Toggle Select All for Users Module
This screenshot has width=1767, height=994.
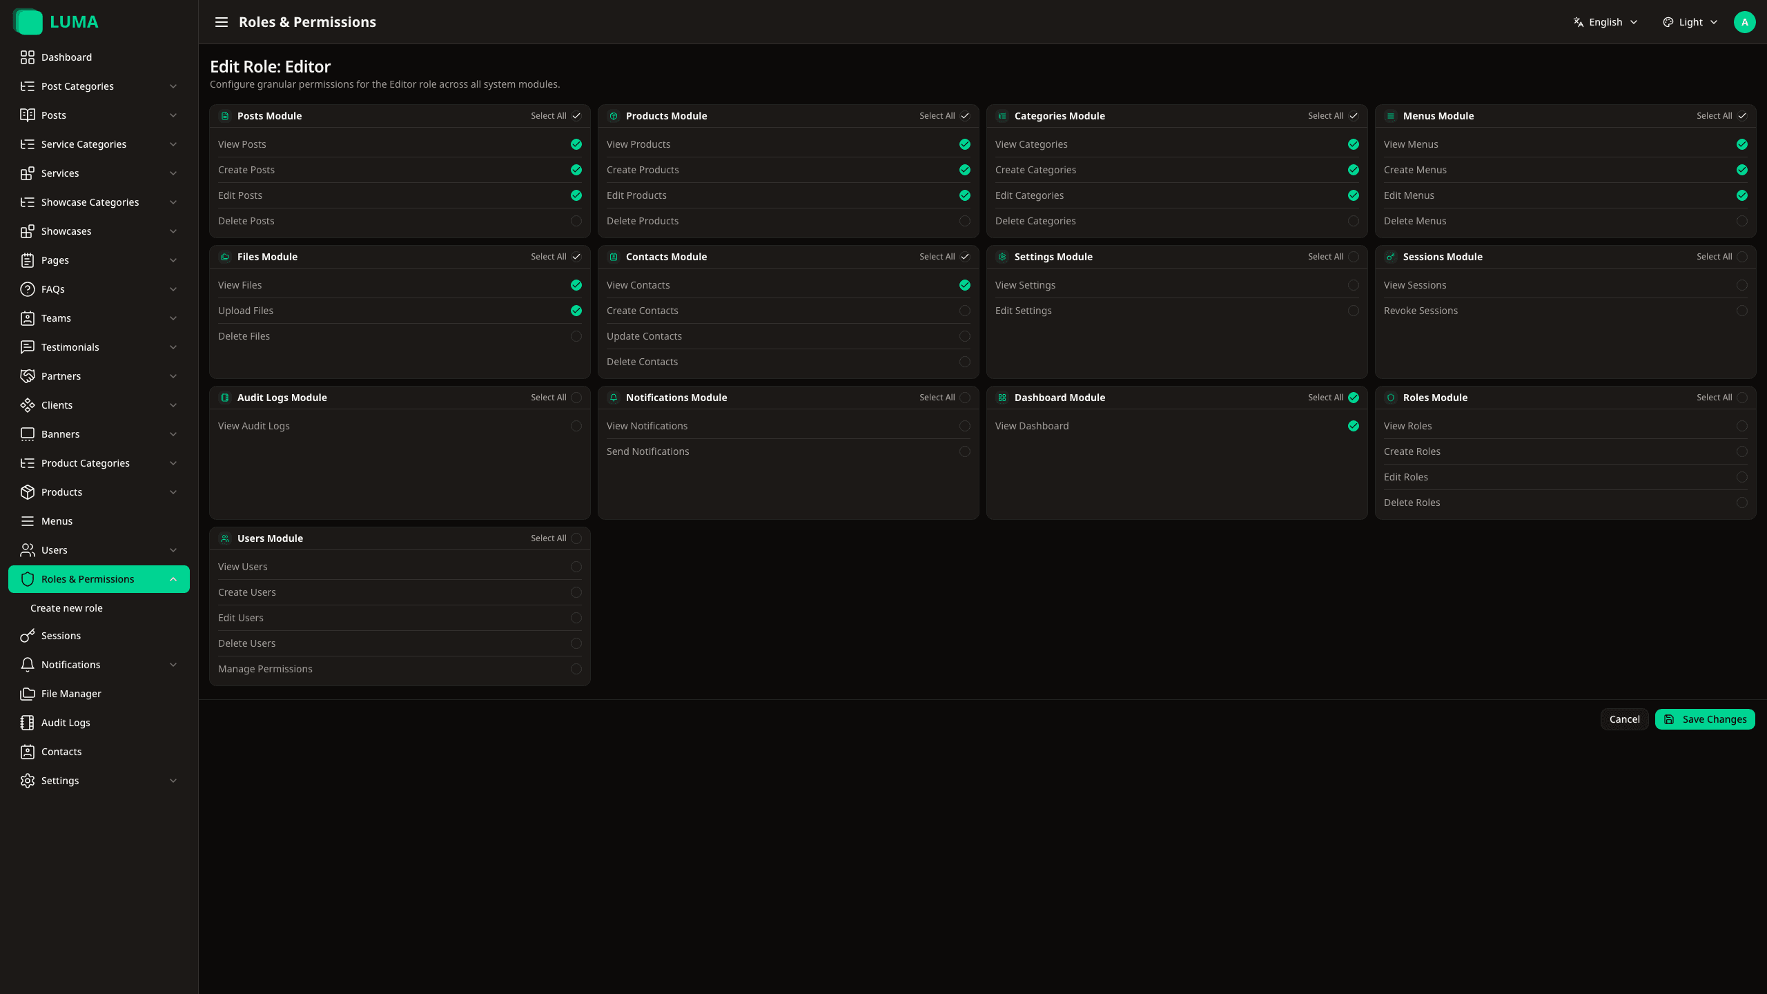tap(576, 538)
